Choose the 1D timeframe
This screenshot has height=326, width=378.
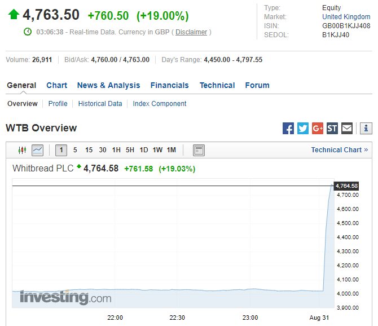(144, 150)
